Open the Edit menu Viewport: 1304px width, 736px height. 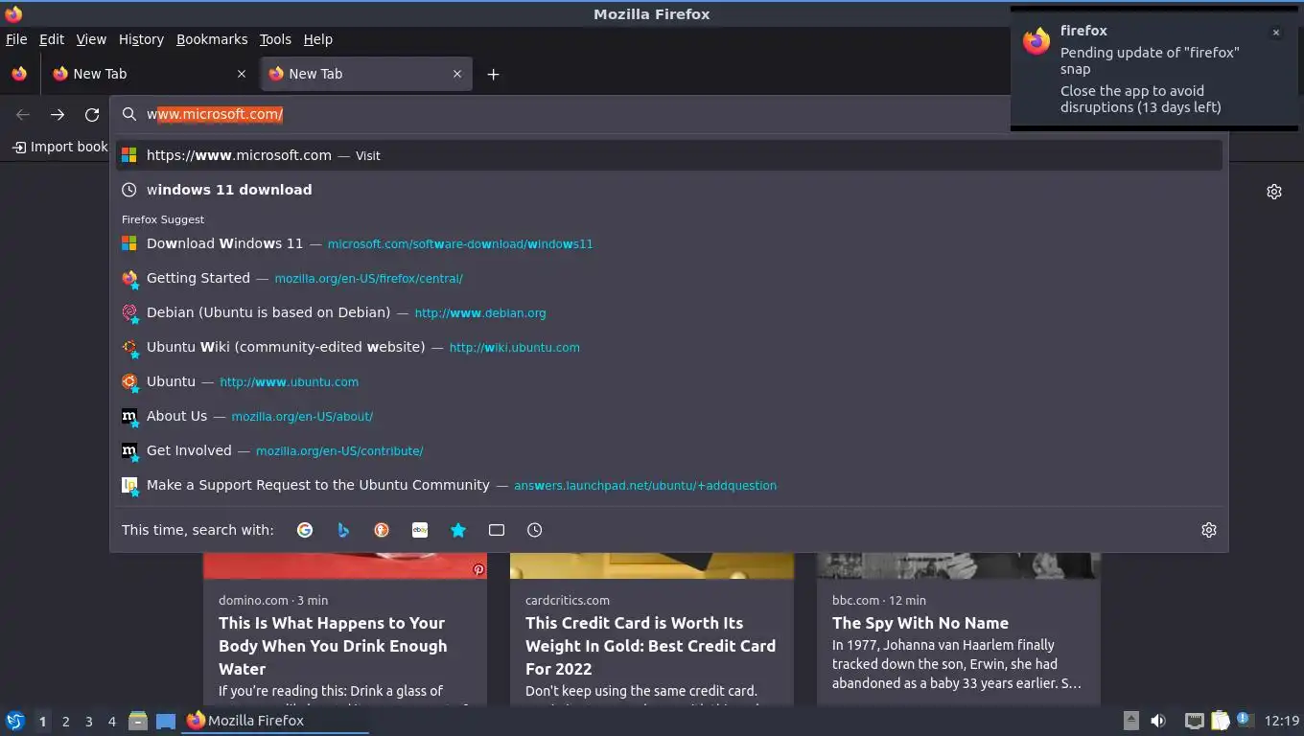[x=52, y=39]
